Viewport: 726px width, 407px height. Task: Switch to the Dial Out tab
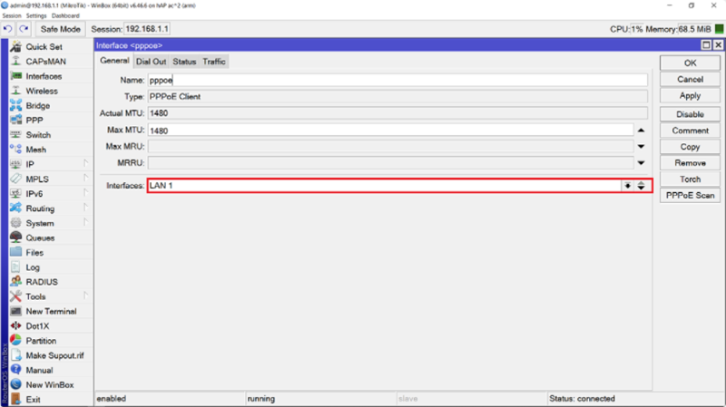tap(151, 62)
